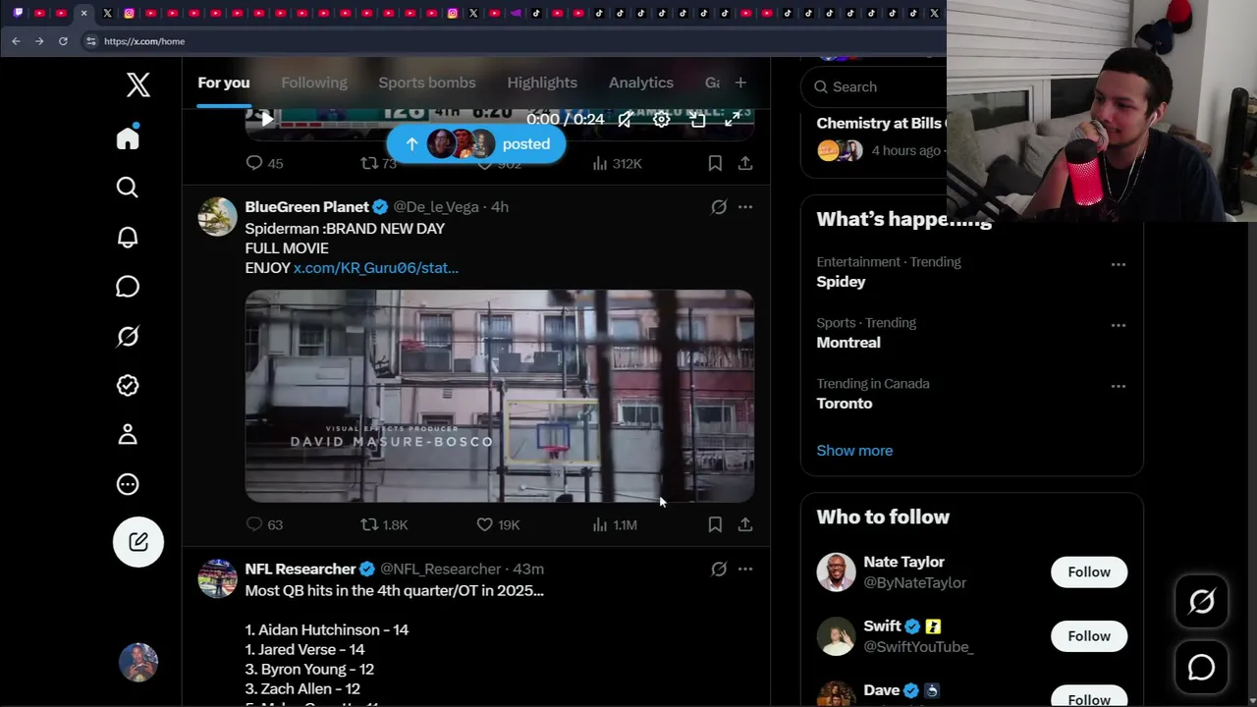
Task: Reply to the post with 63 replies
Action: (264, 525)
